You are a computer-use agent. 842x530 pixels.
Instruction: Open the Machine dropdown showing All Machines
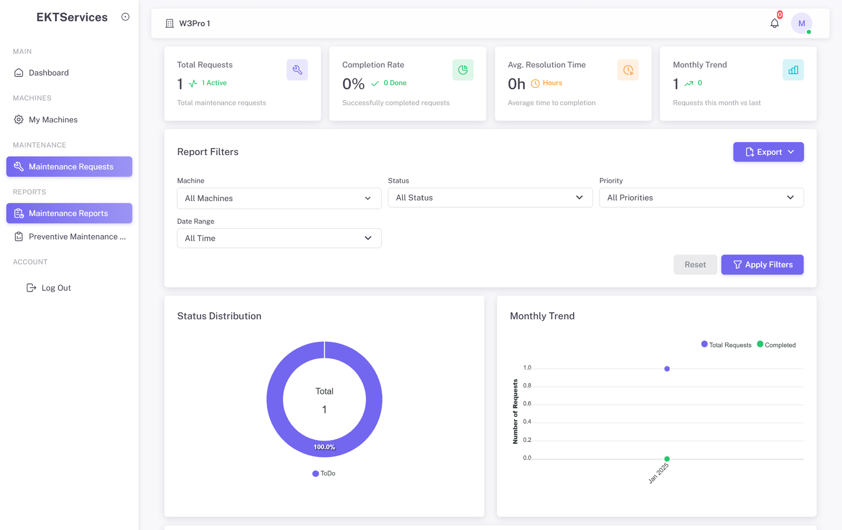click(279, 198)
